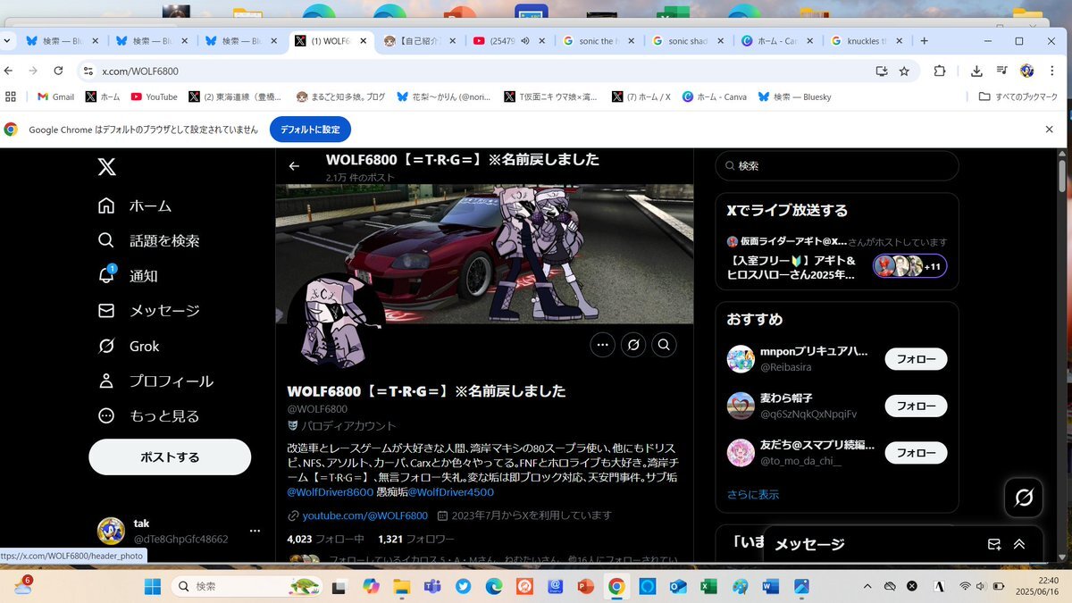Follow 友だち@スマプリ account
Viewport: 1072px width, 603px height.
(x=916, y=452)
